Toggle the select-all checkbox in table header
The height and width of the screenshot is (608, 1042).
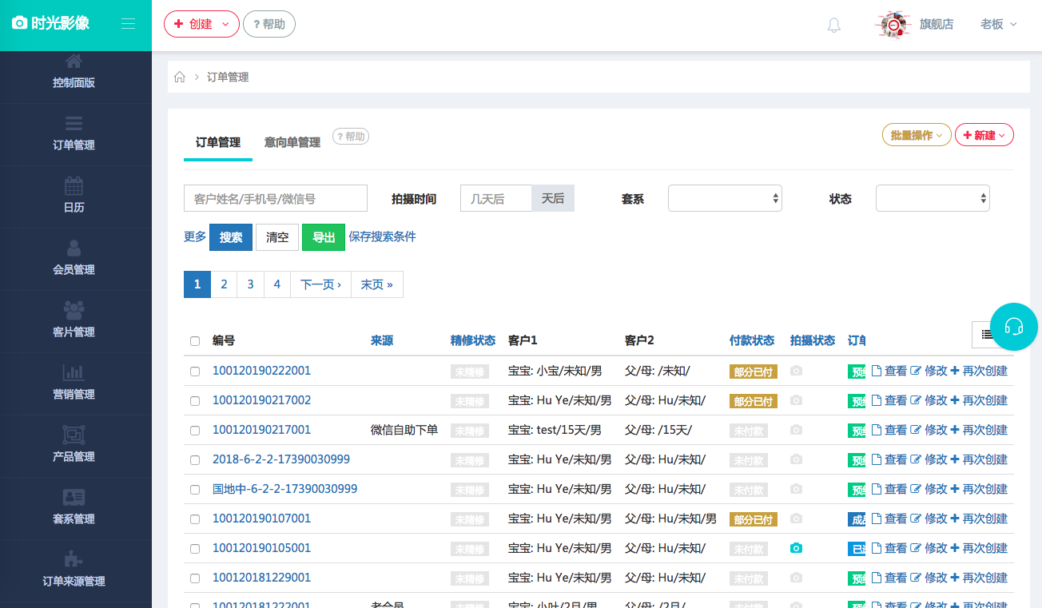[x=195, y=340]
